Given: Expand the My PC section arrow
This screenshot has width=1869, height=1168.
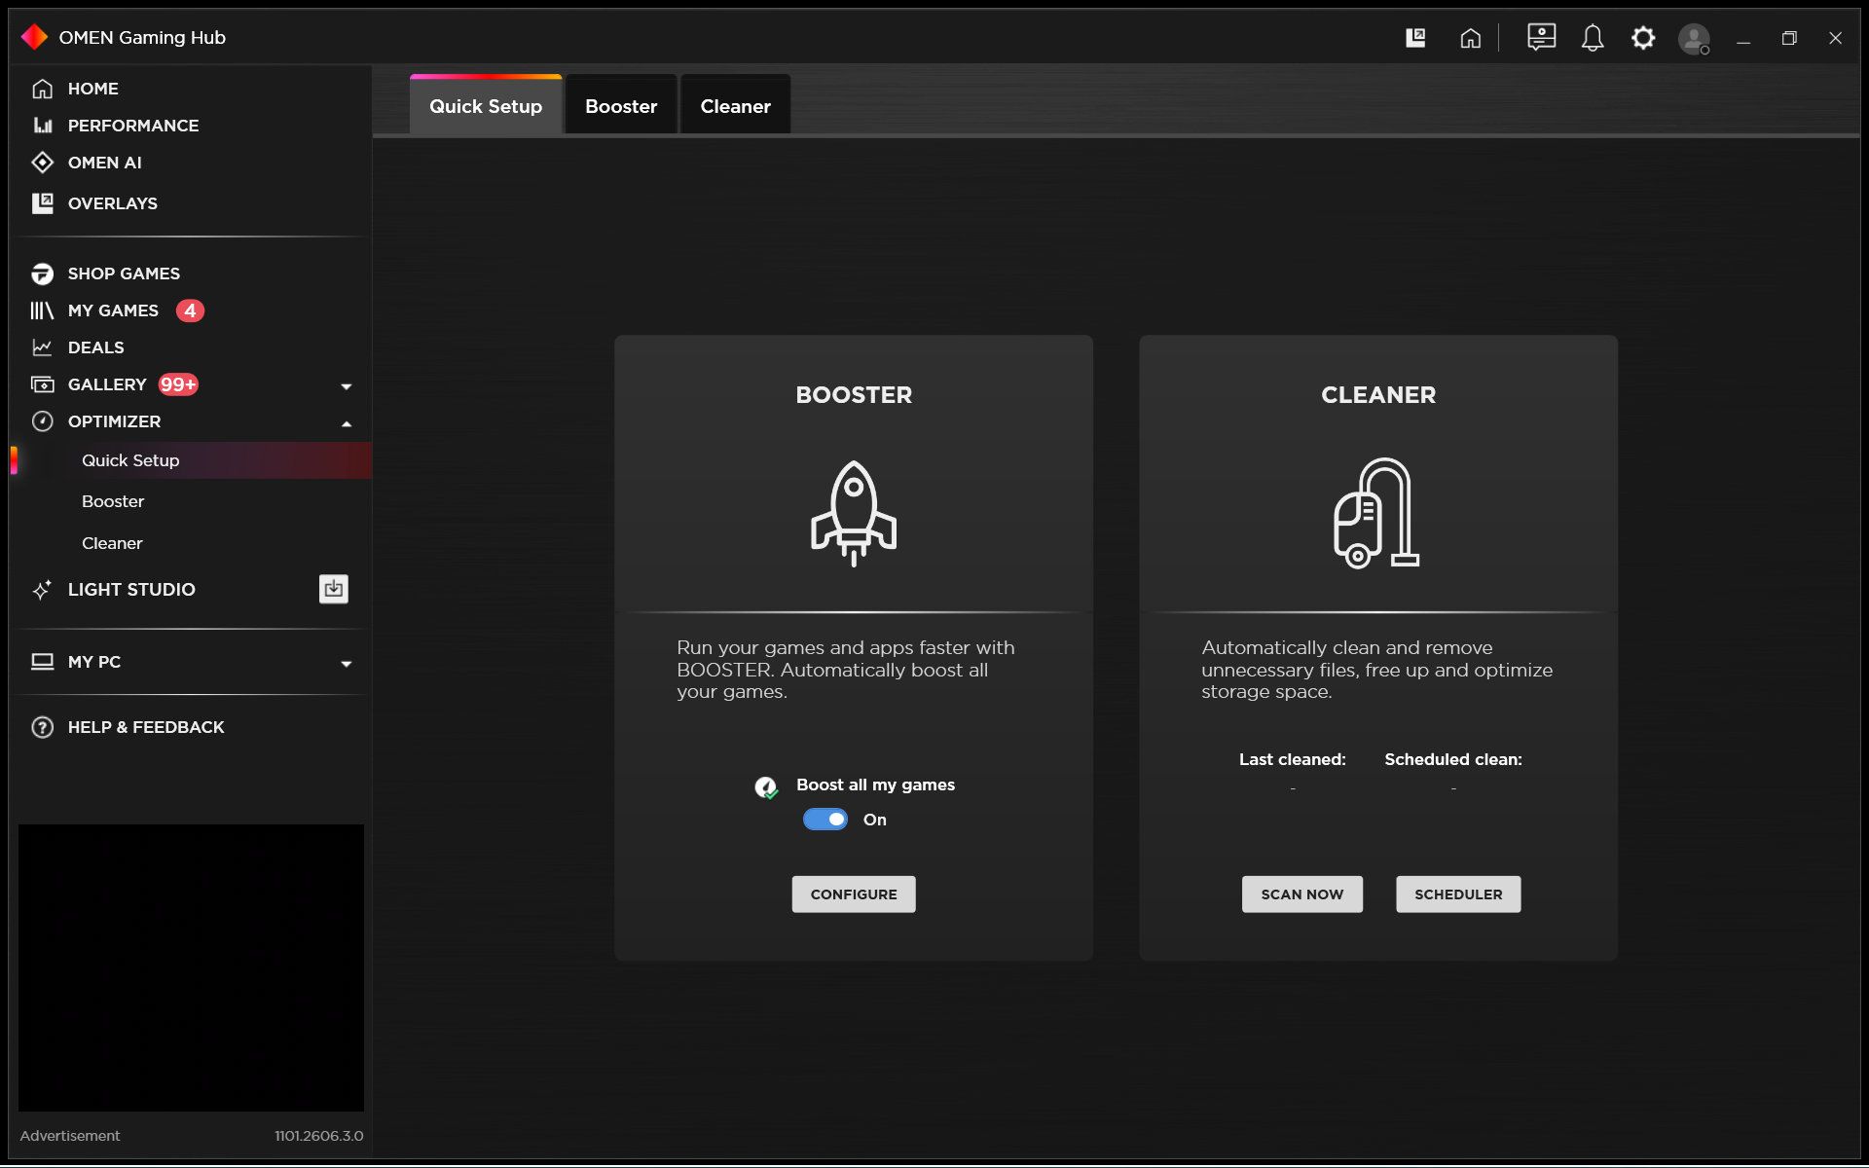Looking at the screenshot, I should pos(347,664).
